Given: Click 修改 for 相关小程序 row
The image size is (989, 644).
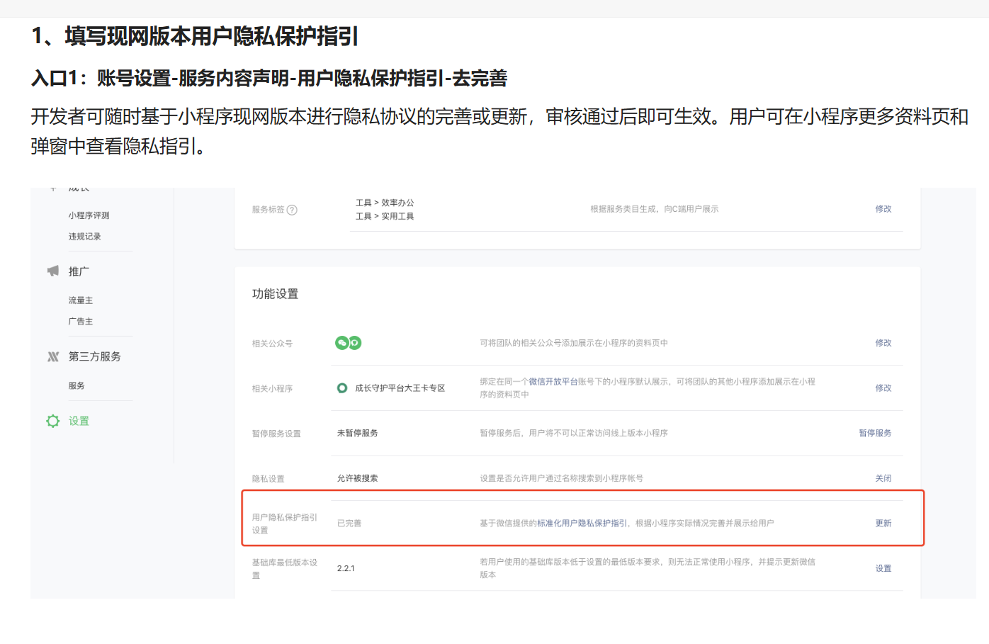Looking at the screenshot, I should tap(883, 388).
